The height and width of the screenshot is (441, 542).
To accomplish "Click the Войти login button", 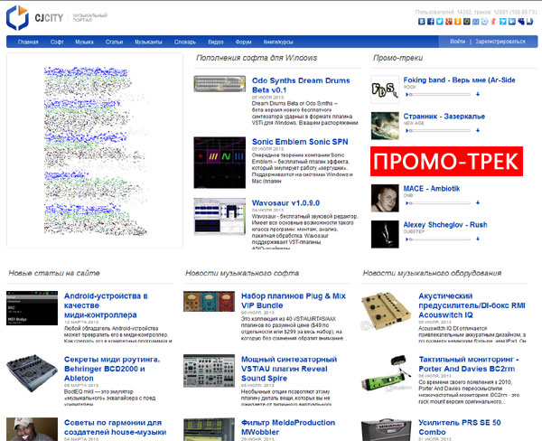I will pos(457,42).
